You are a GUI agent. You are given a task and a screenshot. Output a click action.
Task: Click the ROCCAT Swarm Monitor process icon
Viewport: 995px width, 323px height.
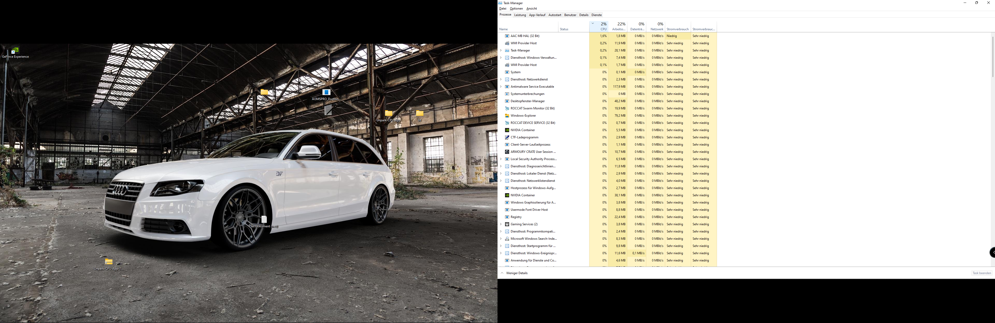pyautogui.click(x=507, y=108)
